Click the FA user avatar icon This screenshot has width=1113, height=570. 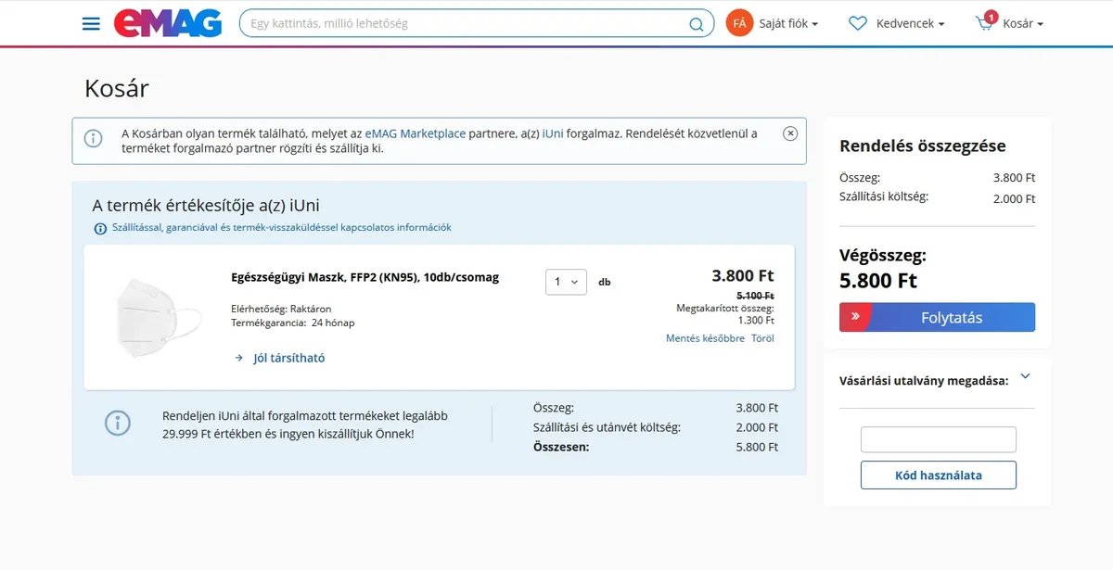pos(739,23)
